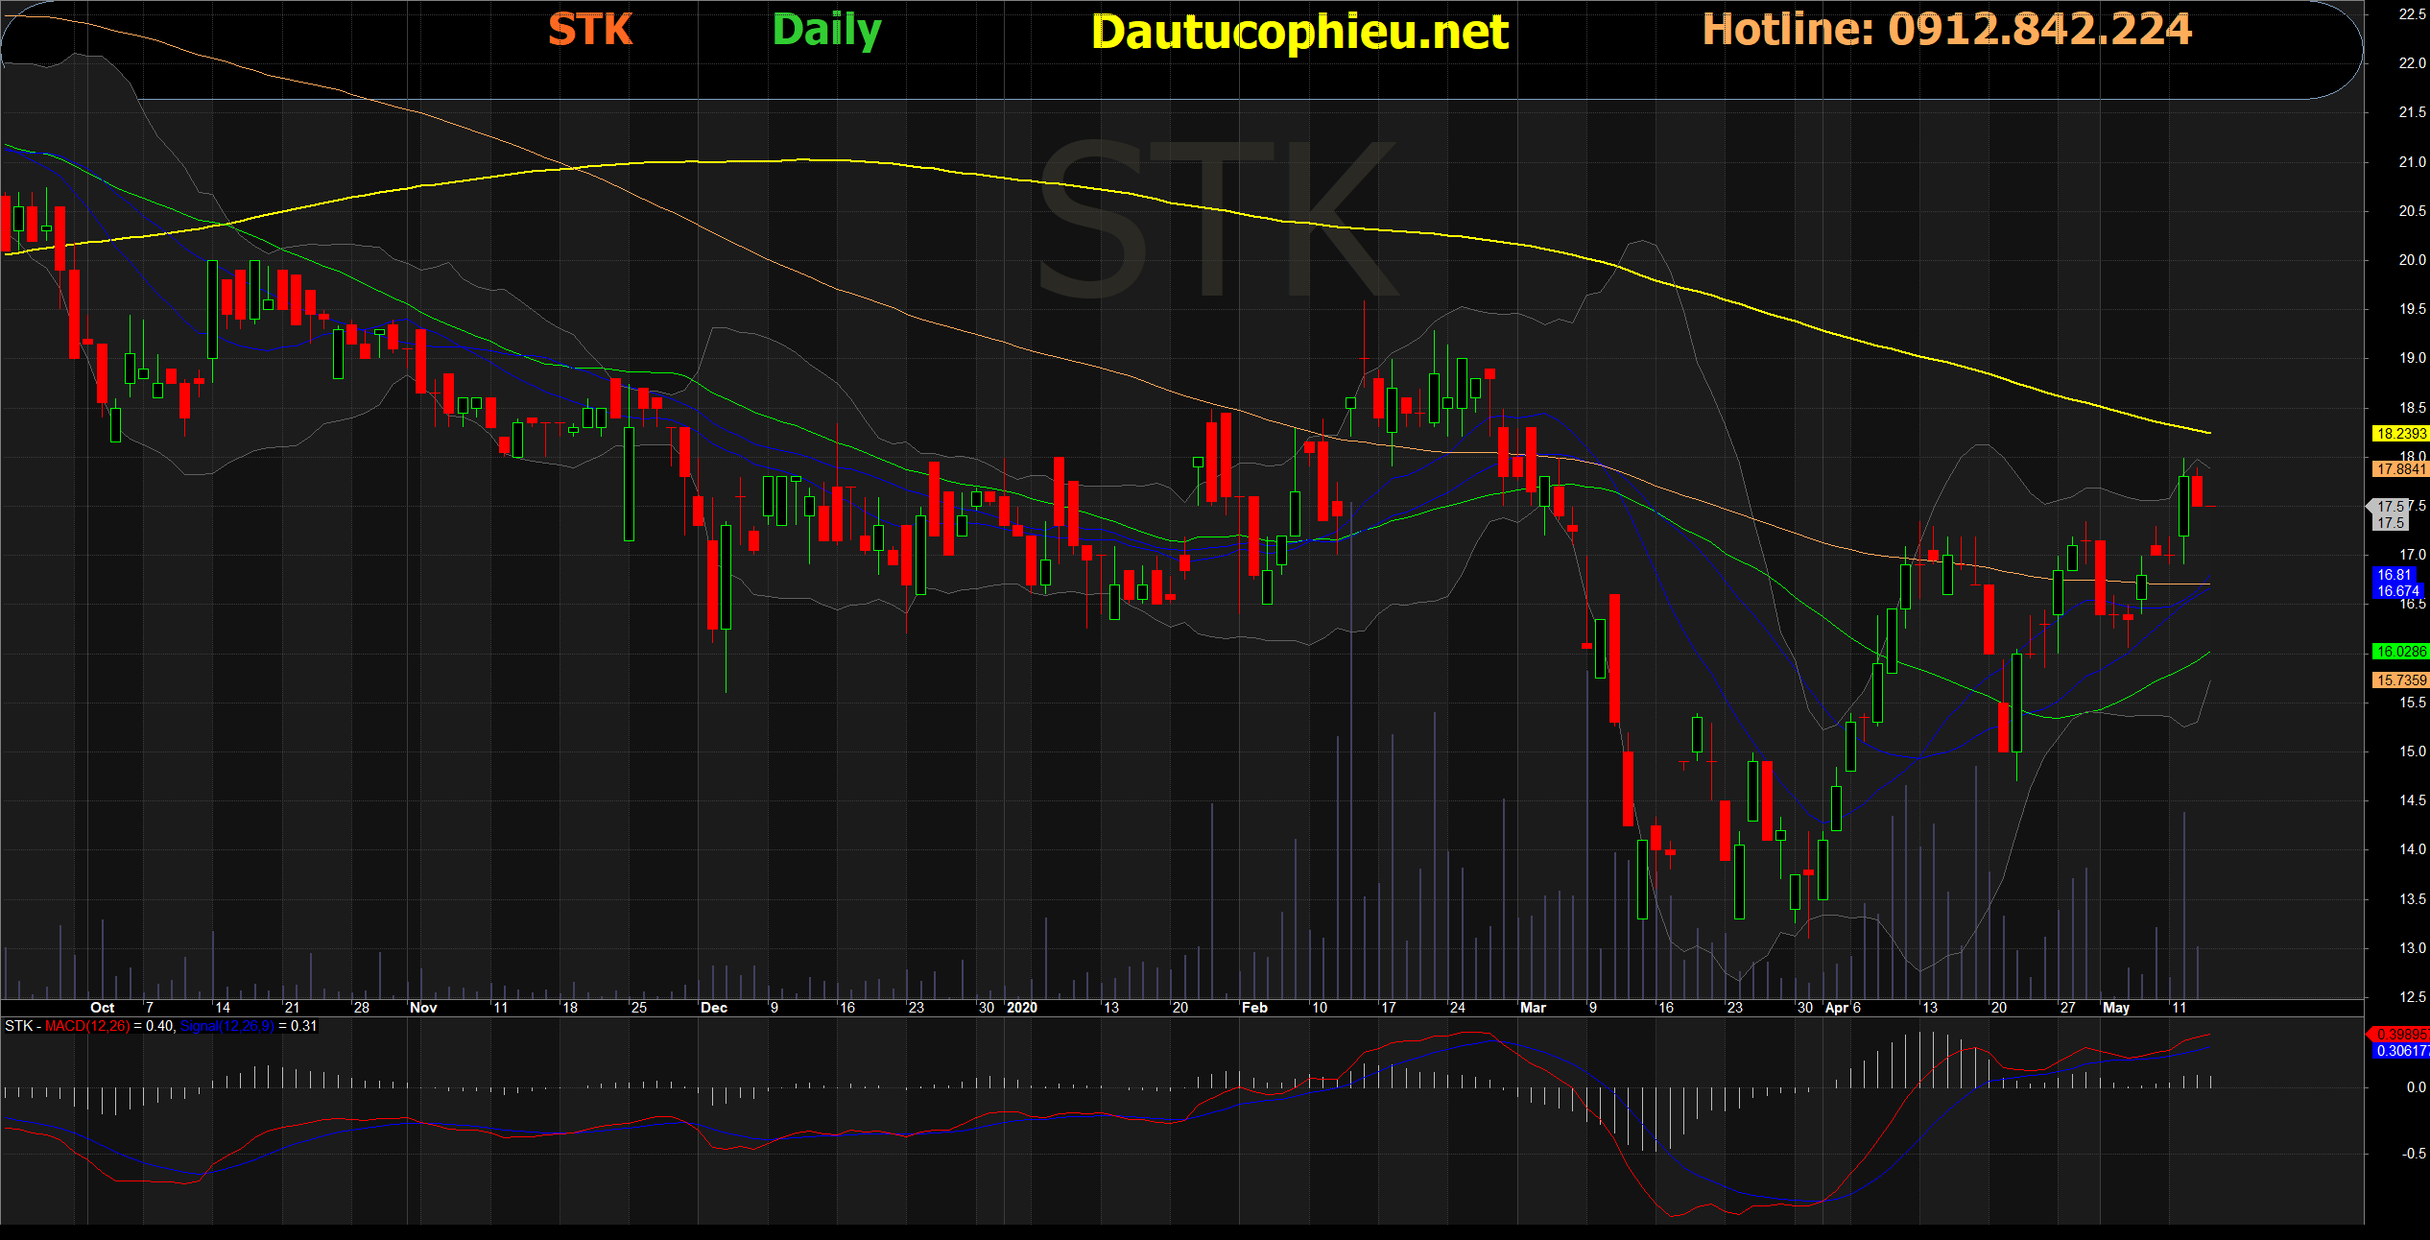The height and width of the screenshot is (1240, 2430).
Task: Click the yellow 18.2393 price tag
Action: click(x=2399, y=434)
